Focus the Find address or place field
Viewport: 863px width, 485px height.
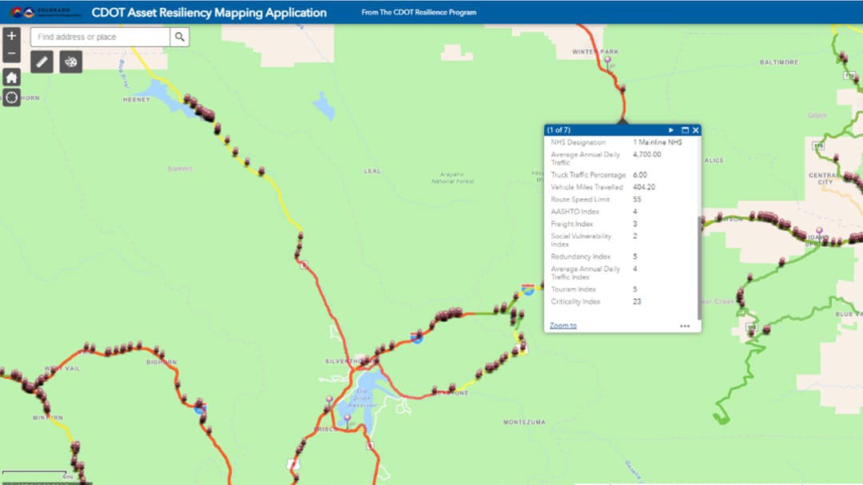pyautogui.click(x=100, y=37)
